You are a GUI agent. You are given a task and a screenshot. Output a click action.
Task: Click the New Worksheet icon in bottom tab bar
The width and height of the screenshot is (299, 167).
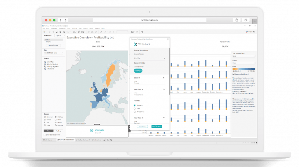click(104, 140)
